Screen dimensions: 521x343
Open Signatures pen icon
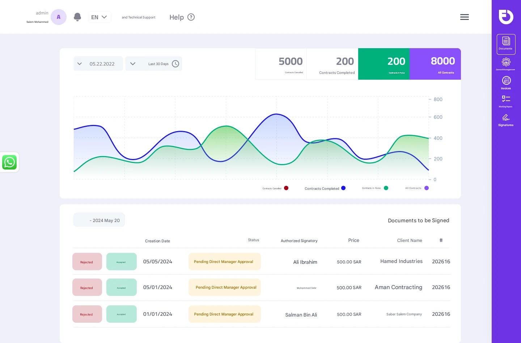tap(506, 118)
